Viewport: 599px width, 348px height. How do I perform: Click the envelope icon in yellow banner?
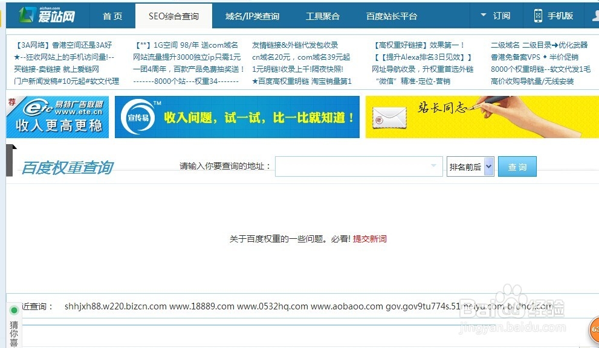(x=389, y=118)
